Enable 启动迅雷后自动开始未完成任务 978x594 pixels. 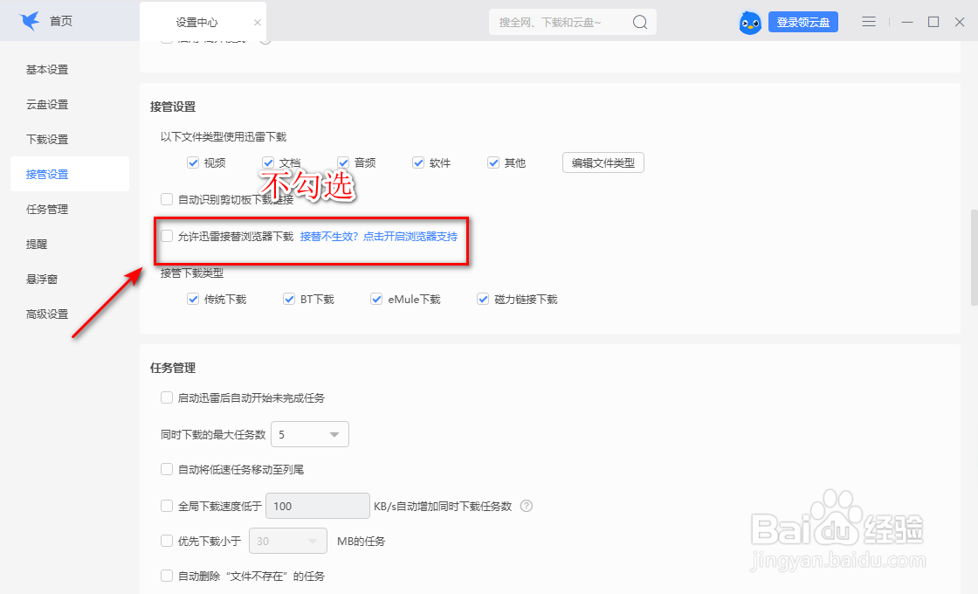167,397
